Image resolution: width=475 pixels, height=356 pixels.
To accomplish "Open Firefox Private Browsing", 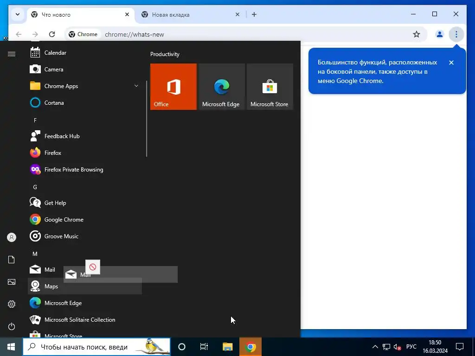I will click(x=85, y=170).
